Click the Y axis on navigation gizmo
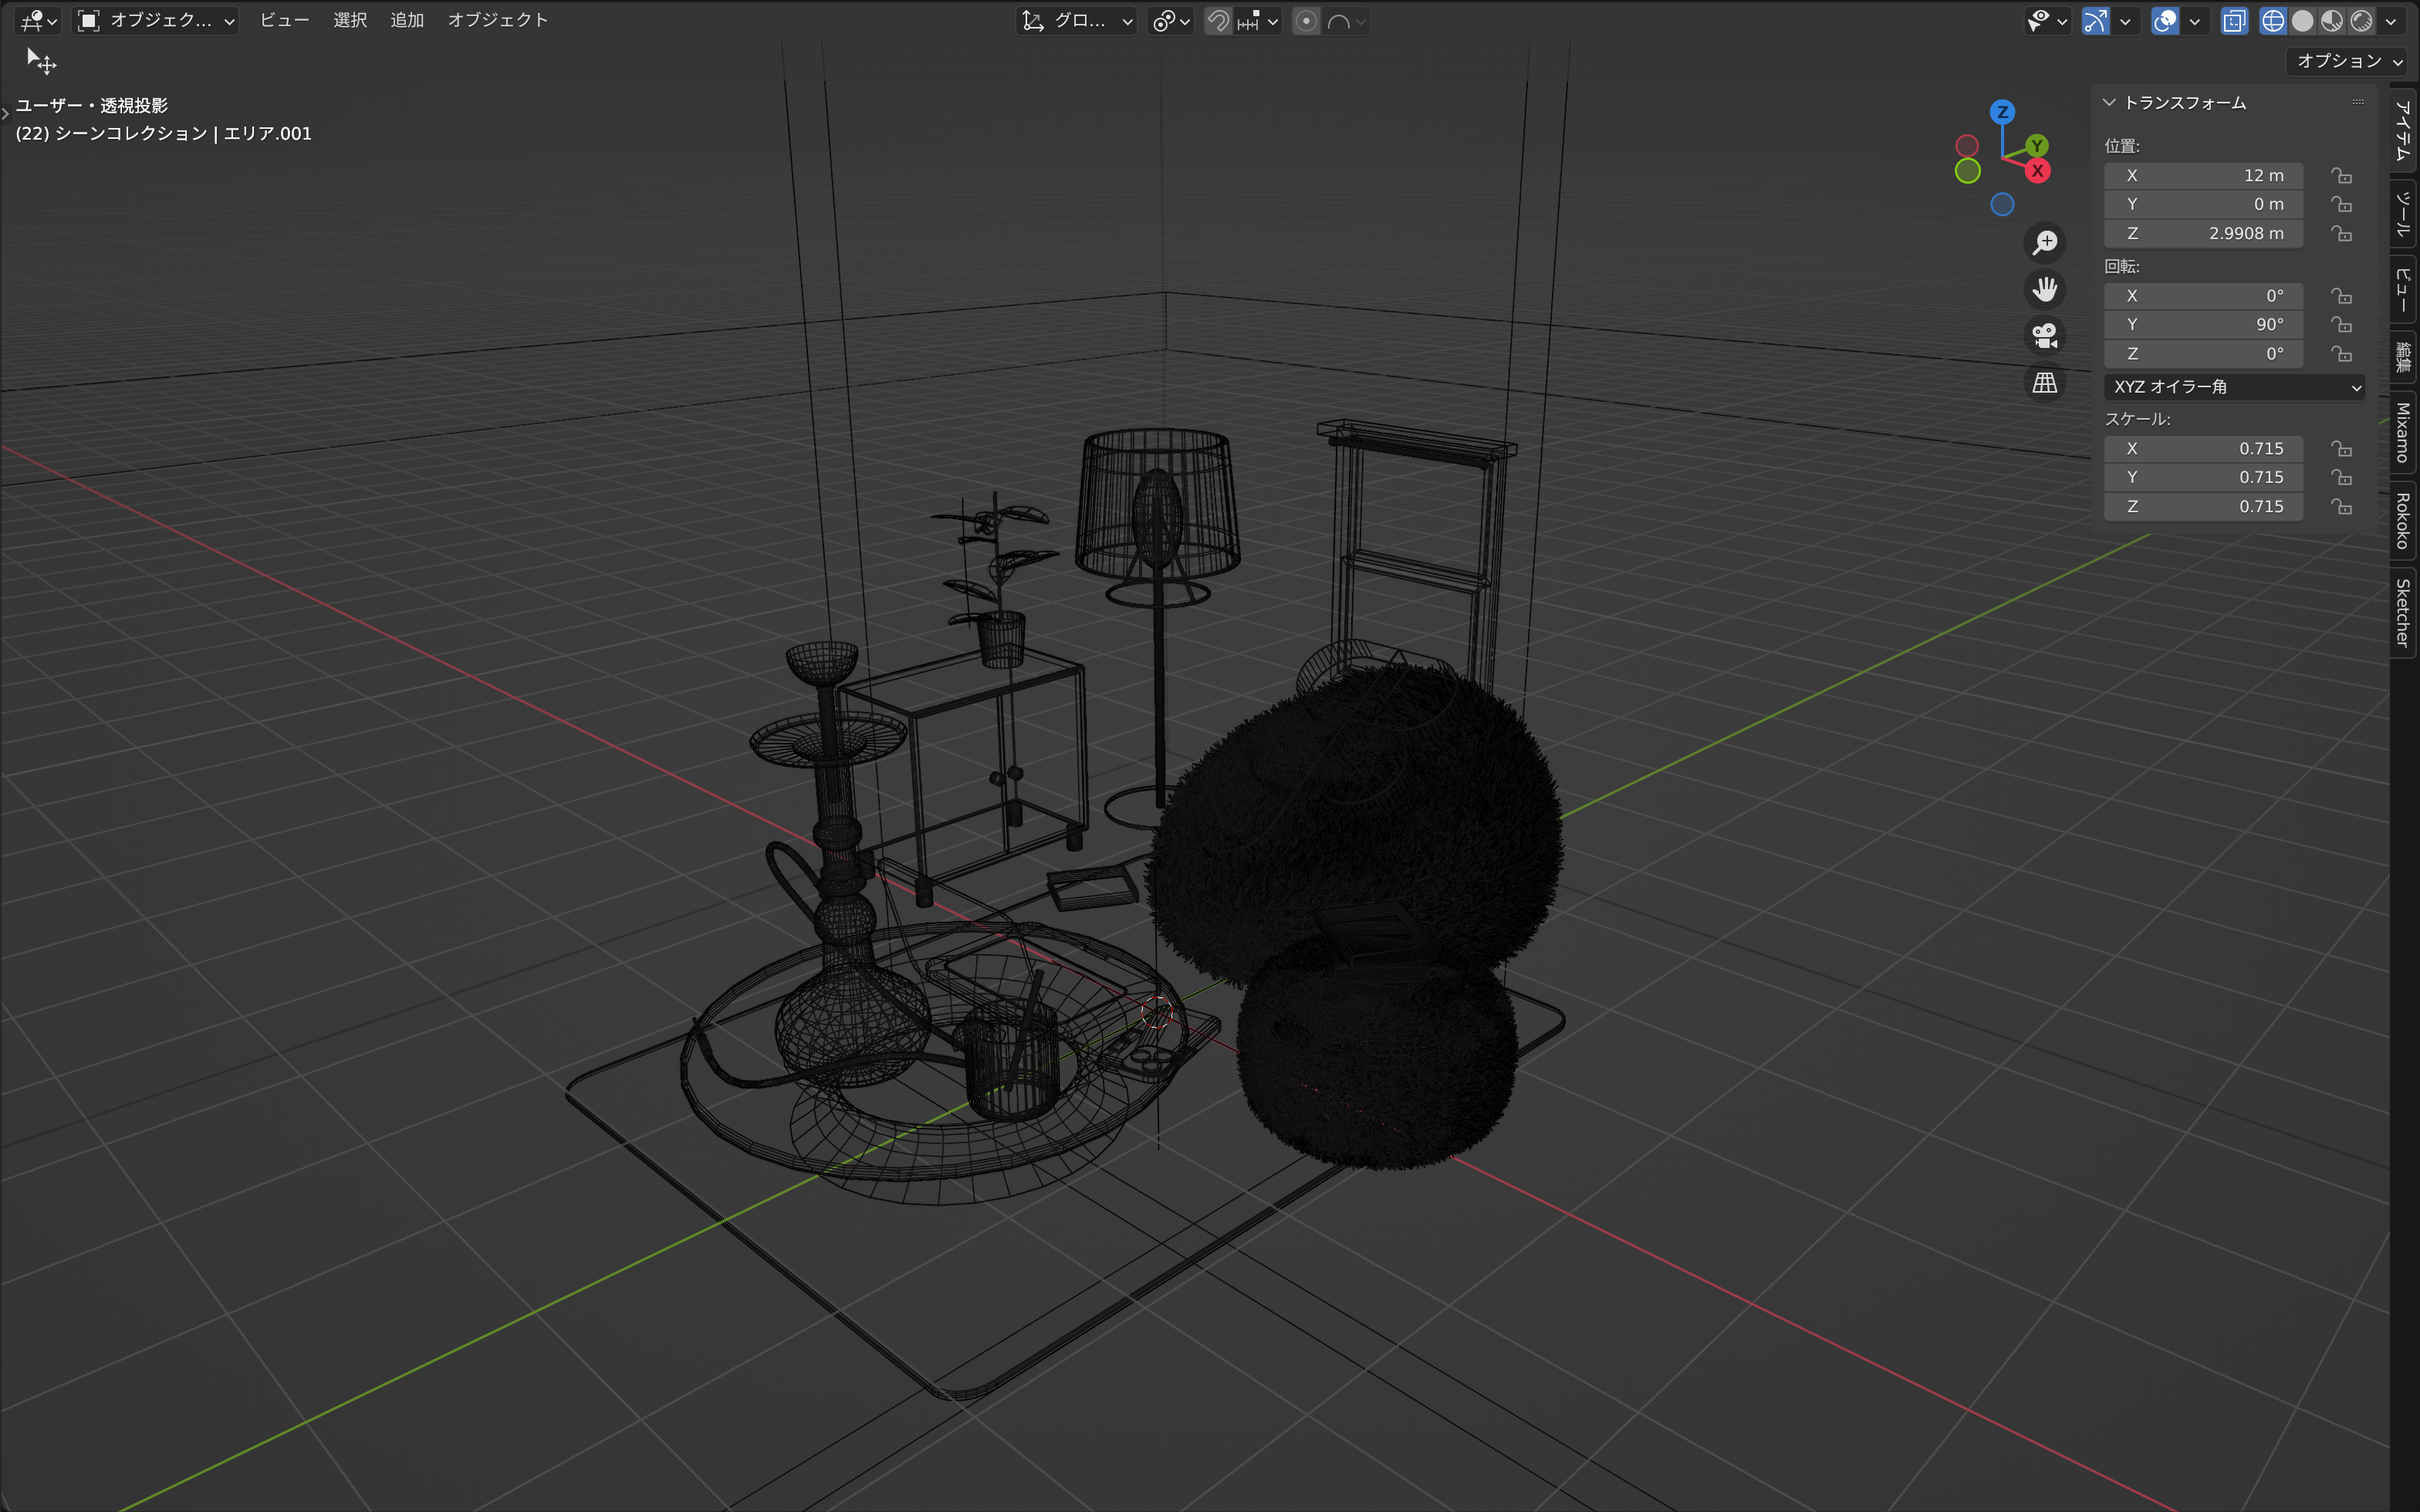Viewport: 2420px width, 1512px height. tap(2037, 145)
